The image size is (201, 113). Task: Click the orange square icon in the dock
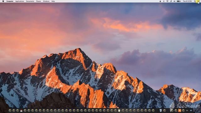(x=180, y=110)
